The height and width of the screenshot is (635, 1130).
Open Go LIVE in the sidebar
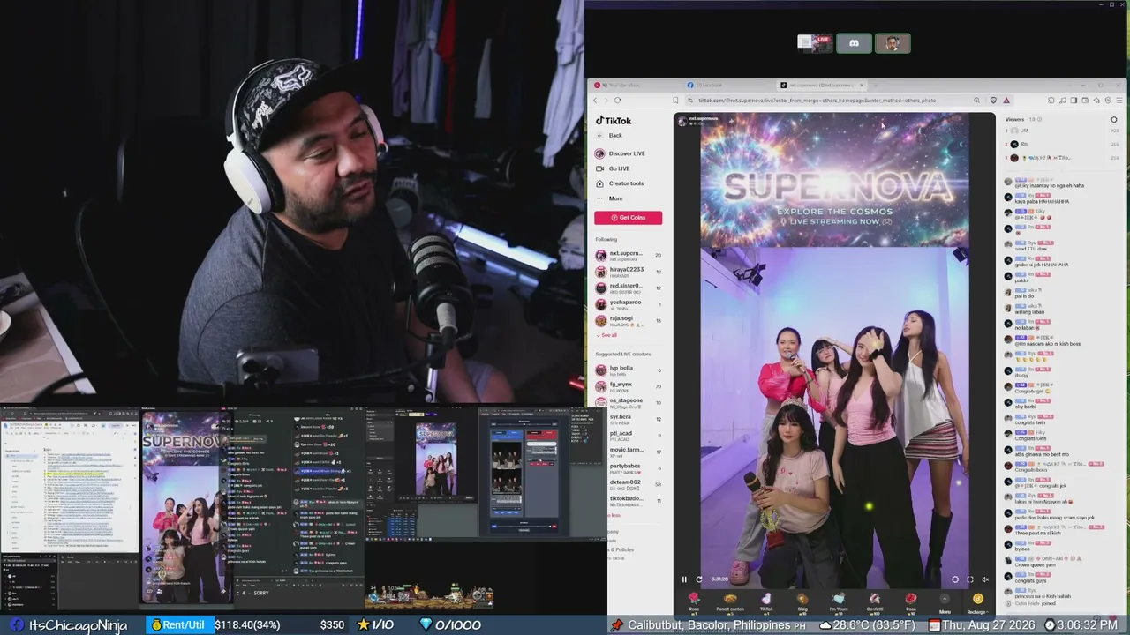pyautogui.click(x=613, y=168)
